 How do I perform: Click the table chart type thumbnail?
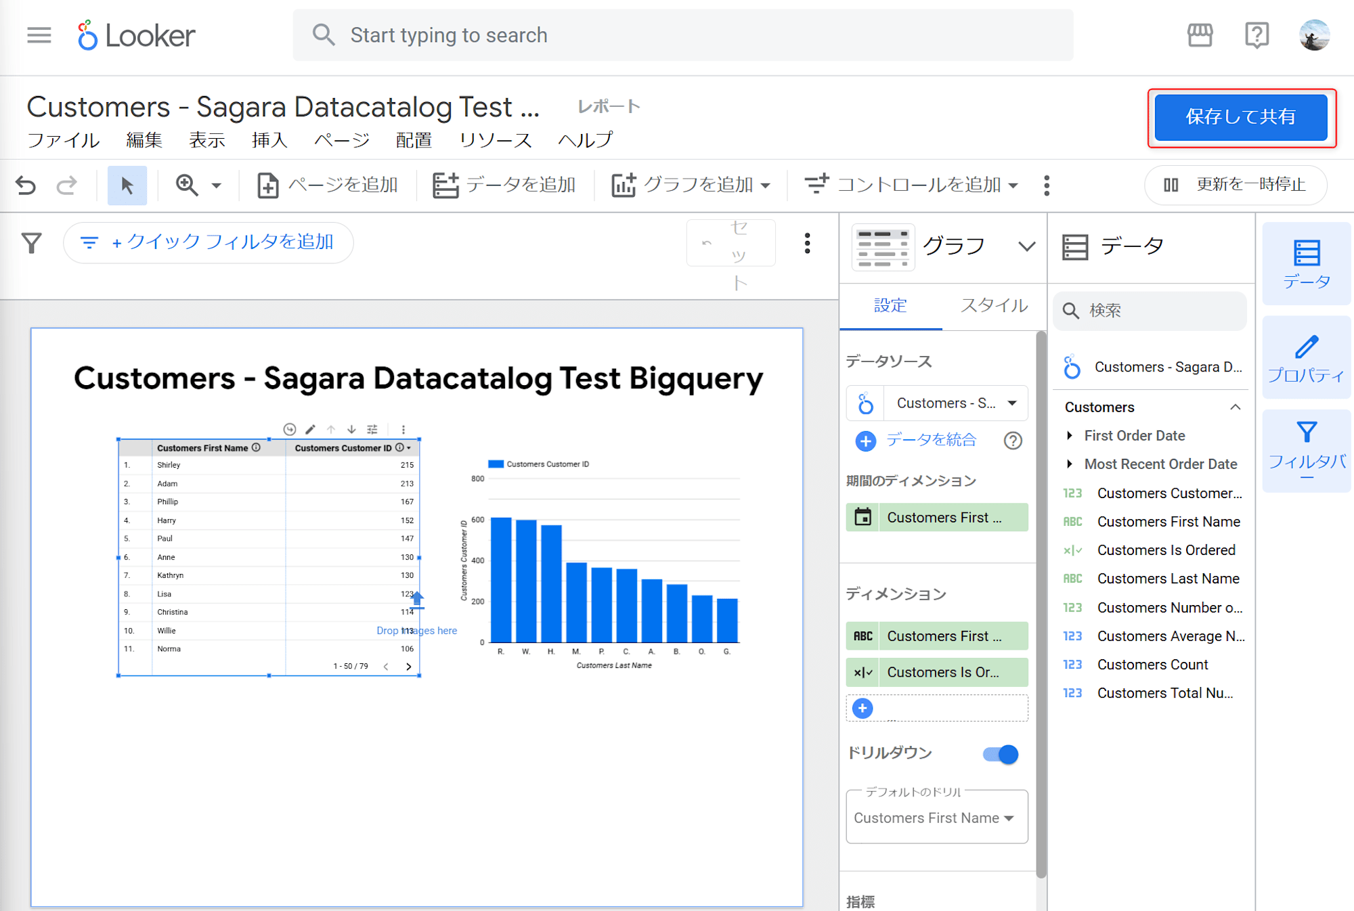click(x=883, y=247)
